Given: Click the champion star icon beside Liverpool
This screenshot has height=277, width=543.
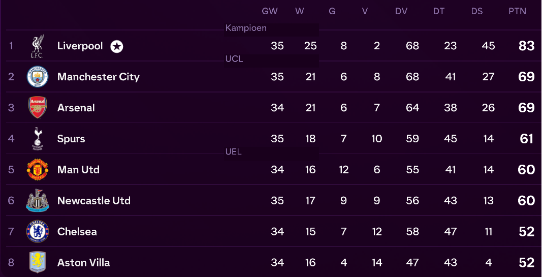Looking at the screenshot, I should click(x=117, y=46).
